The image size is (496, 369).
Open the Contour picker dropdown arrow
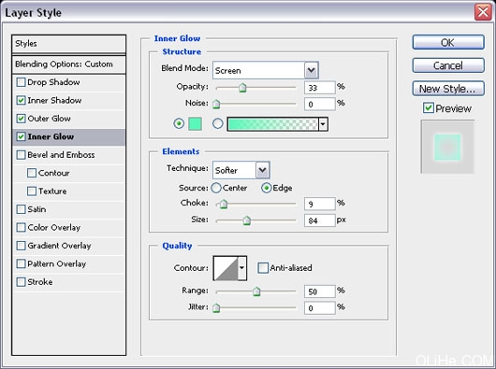[242, 268]
